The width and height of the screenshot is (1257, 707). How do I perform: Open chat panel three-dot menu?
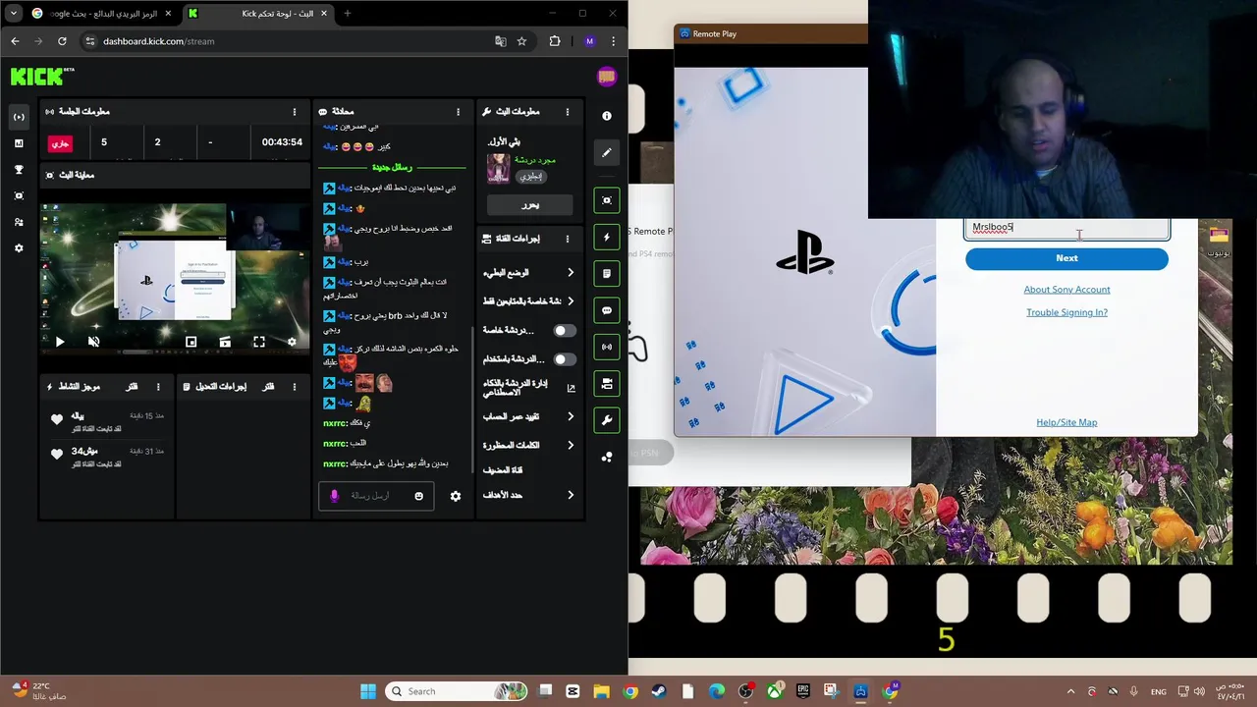(458, 112)
